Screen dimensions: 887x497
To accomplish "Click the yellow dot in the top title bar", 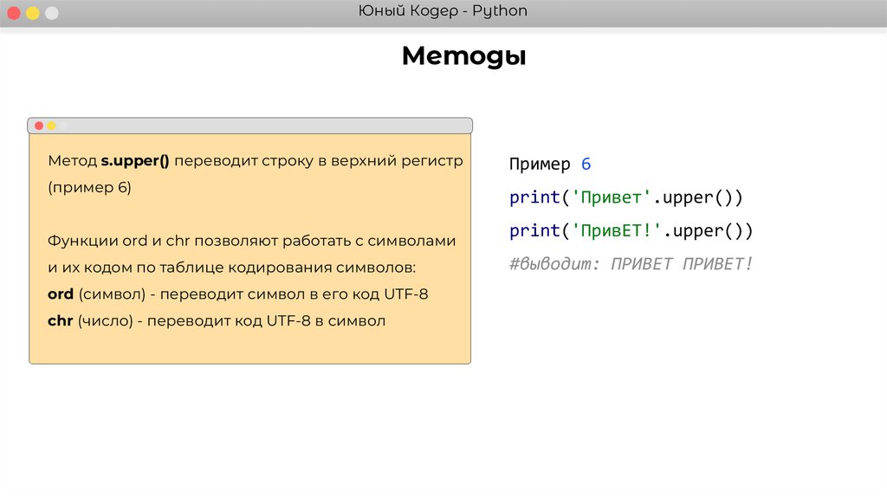I will (33, 13).
